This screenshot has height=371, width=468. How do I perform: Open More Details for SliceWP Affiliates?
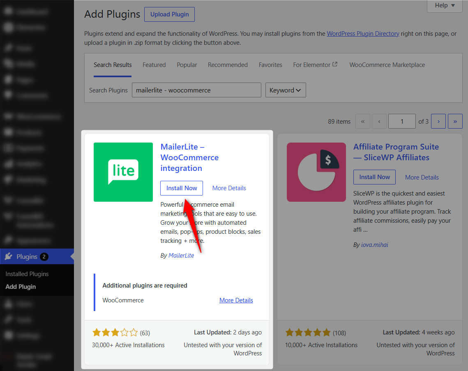[x=422, y=177]
